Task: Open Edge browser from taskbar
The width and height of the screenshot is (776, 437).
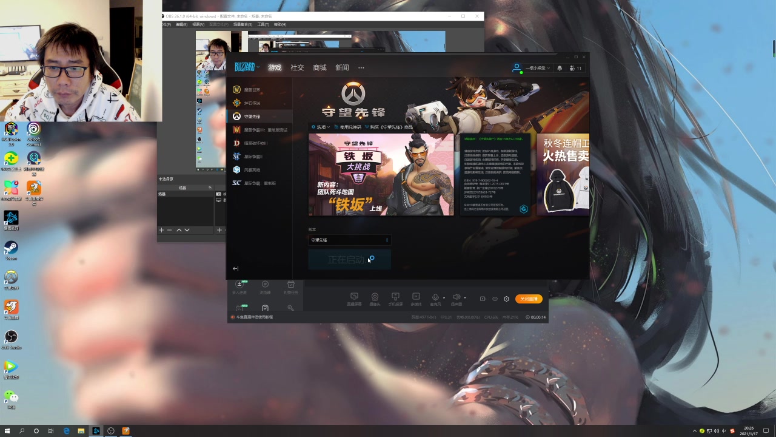Action: click(67, 431)
